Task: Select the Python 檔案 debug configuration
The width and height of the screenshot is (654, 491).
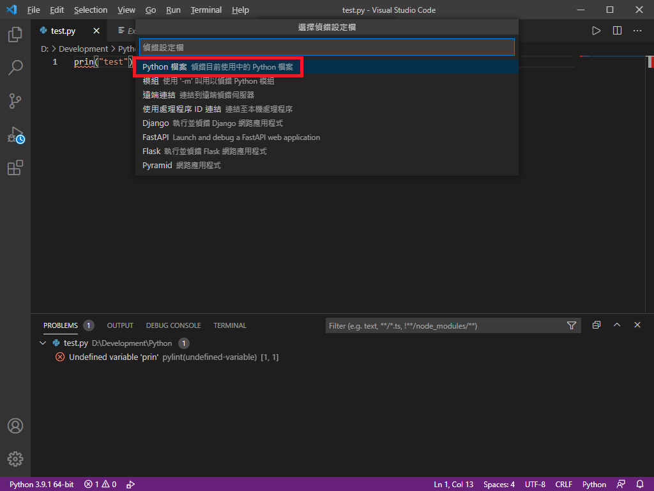Action: (x=327, y=66)
